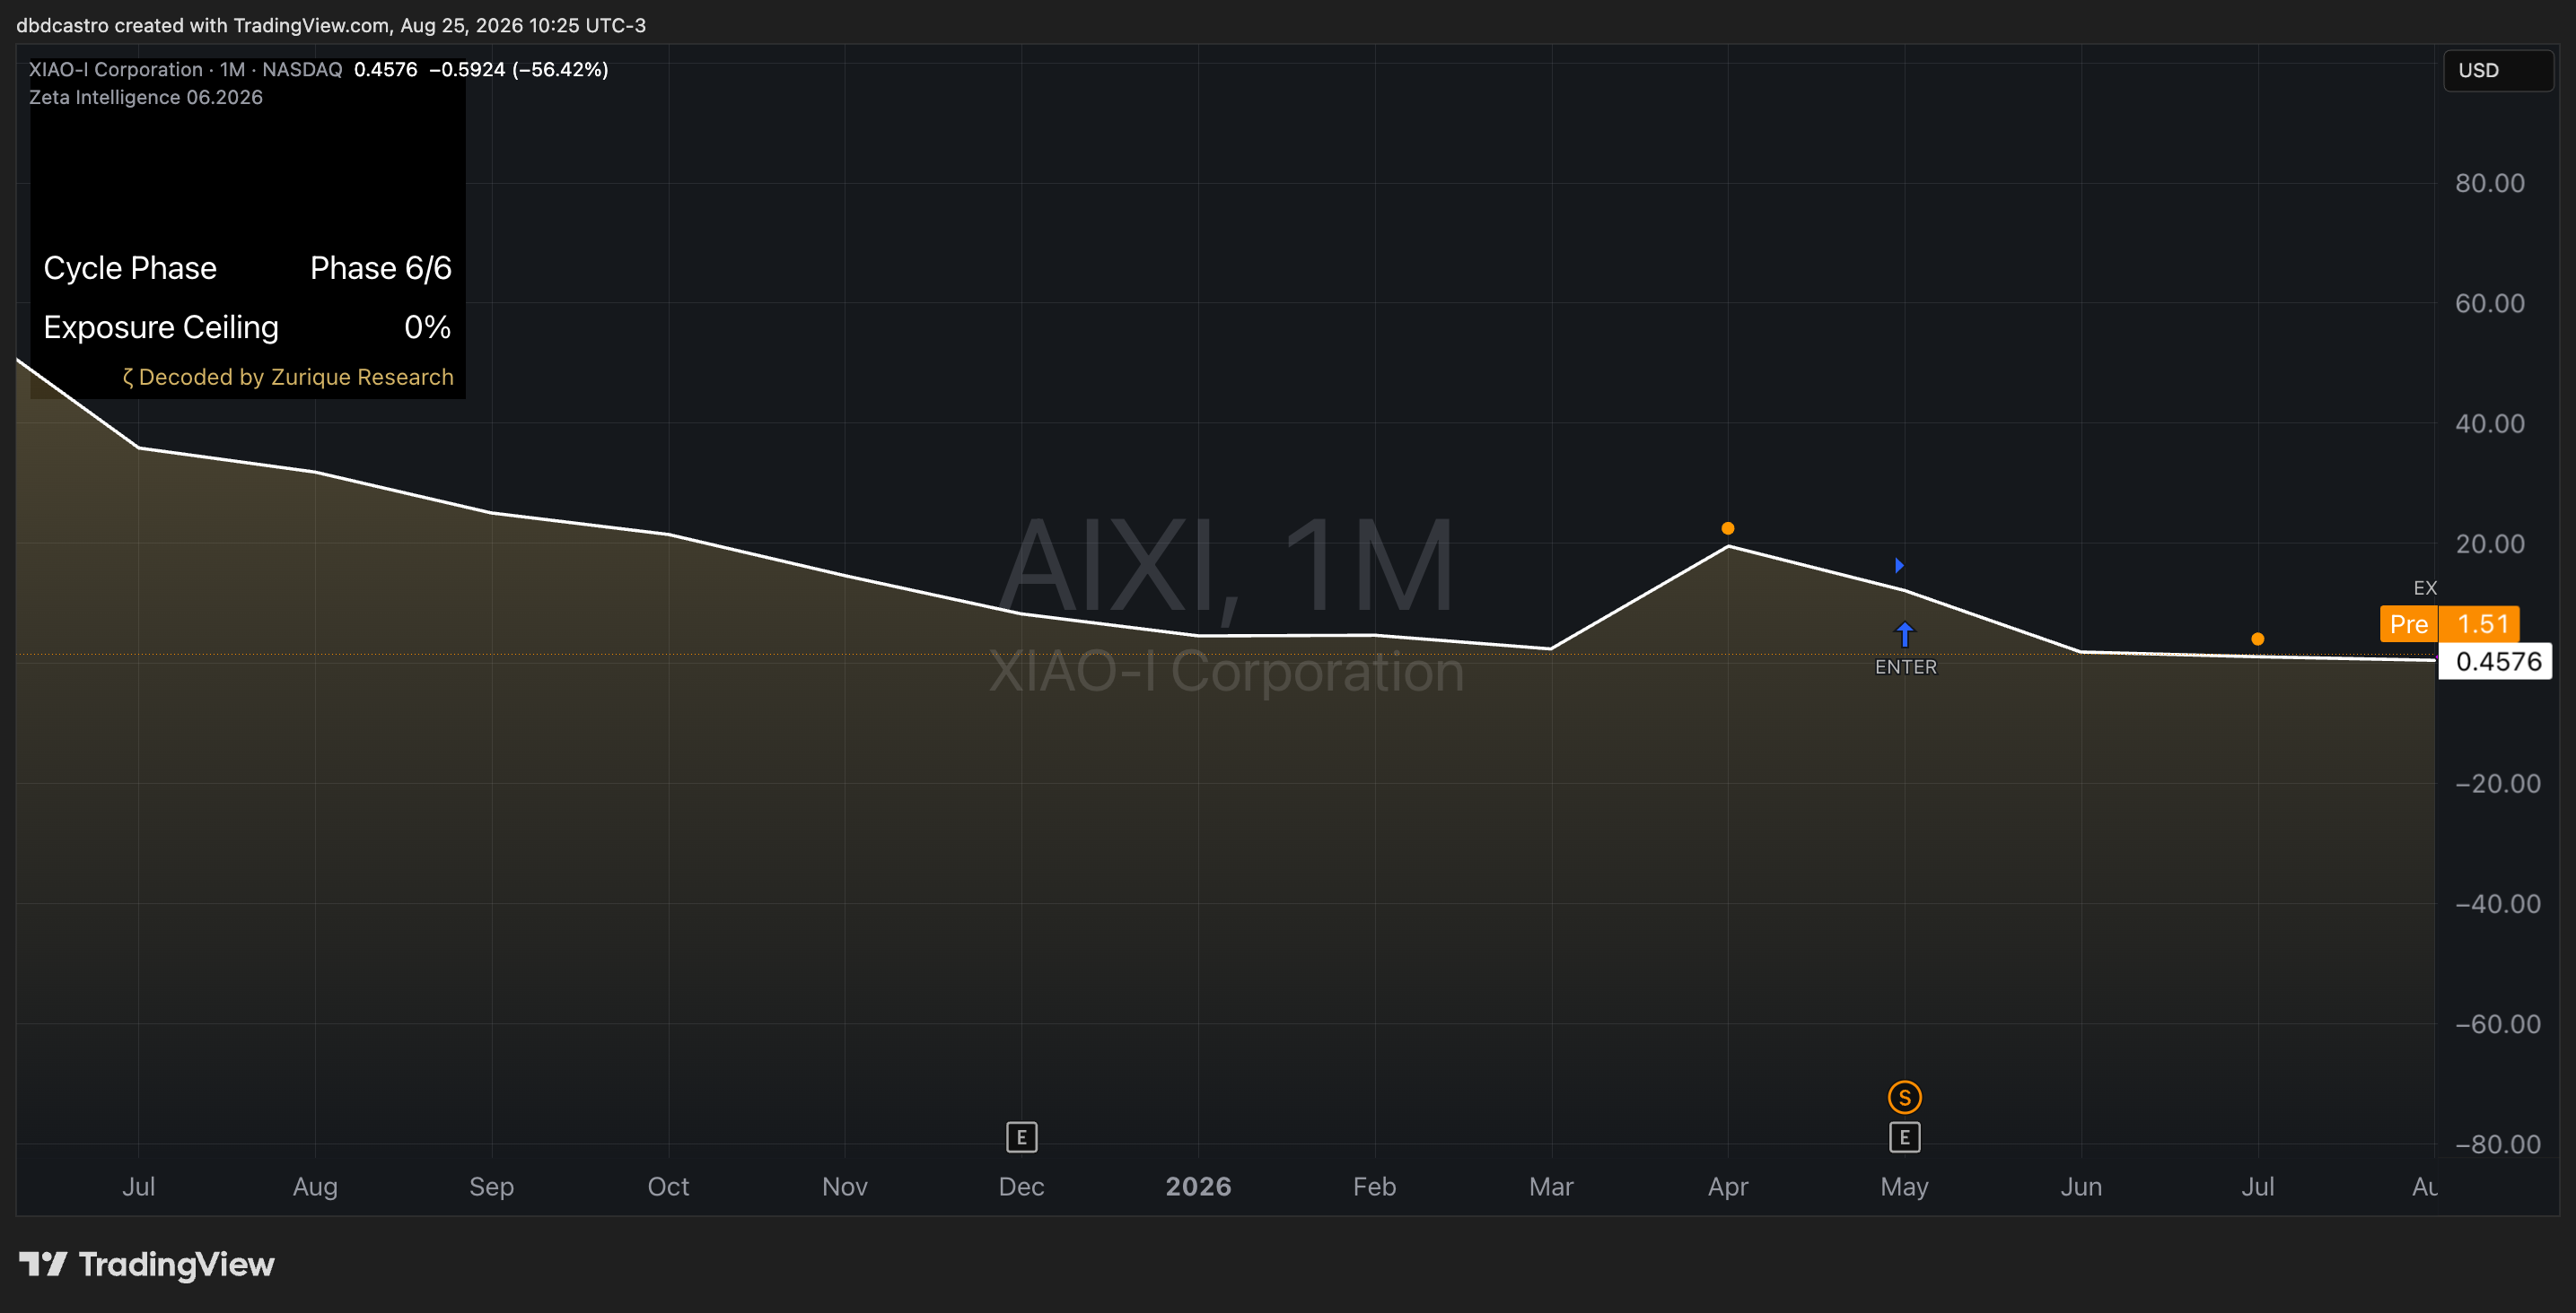Click the −0.5924 (−56.42%) change value
2576x1313 pixels.
click(x=518, y=69)
